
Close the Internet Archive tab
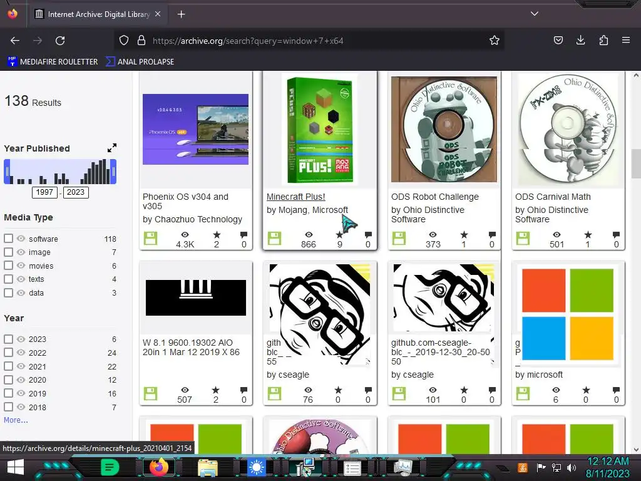(158, 14)
